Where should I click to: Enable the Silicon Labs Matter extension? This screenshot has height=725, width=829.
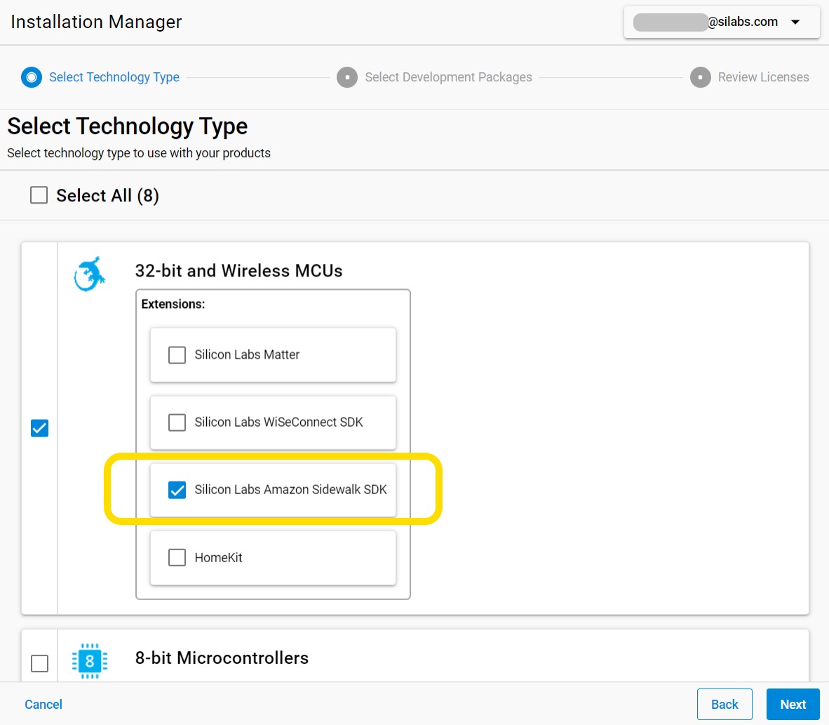point(177,355)
